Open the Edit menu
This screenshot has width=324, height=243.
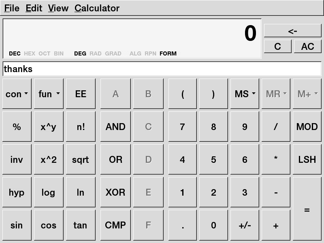click(34, 8)
